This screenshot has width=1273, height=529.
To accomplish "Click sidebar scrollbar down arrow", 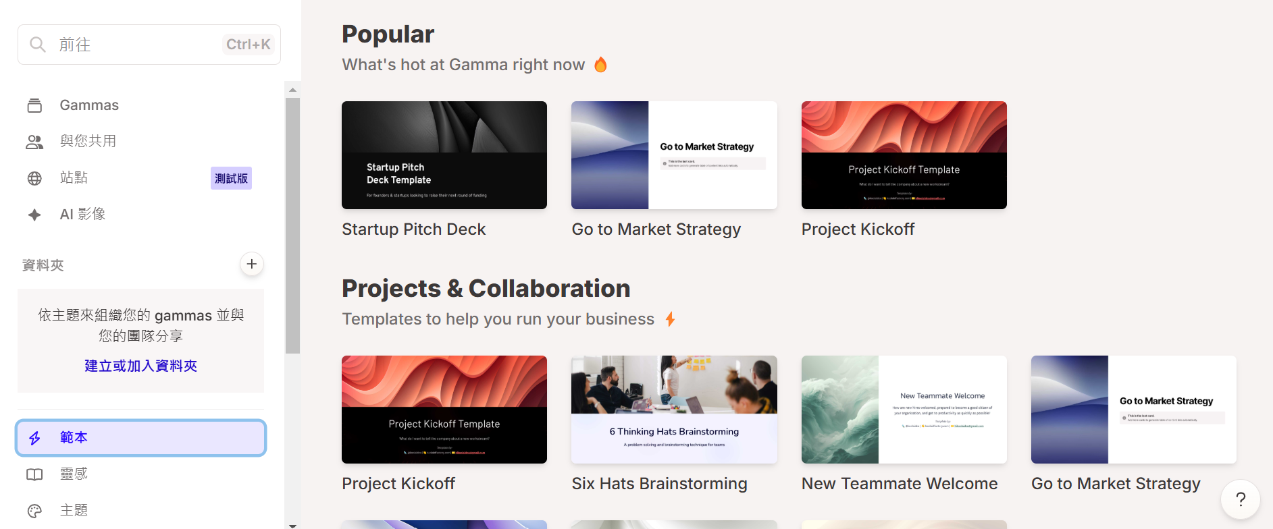I will point(292,525).
